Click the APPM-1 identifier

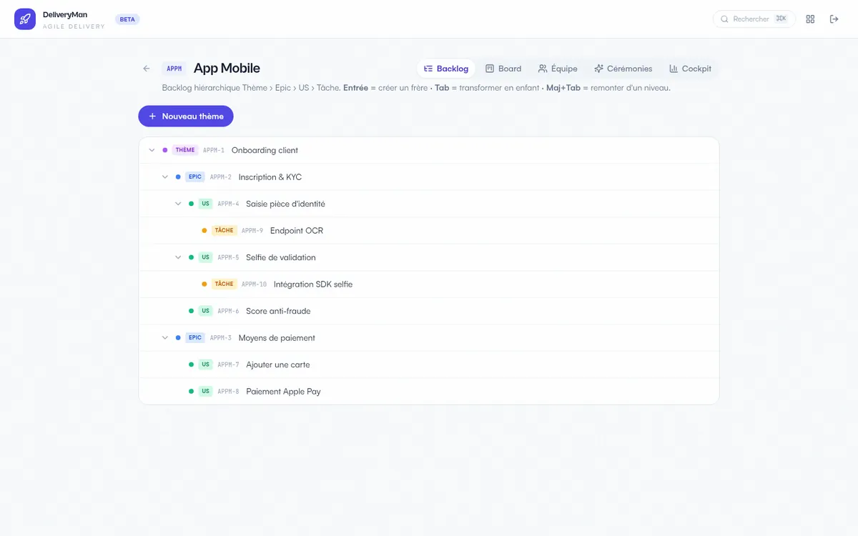[x=214, y=150]
